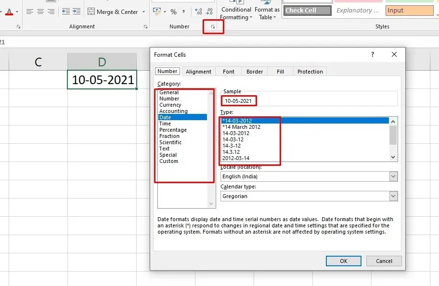
Task: Apply Comma Style icon
Action: click(184, 12)
